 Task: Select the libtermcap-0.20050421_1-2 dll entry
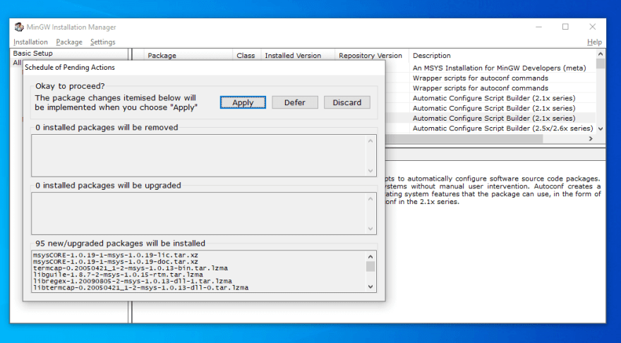(x=140, y=287)
